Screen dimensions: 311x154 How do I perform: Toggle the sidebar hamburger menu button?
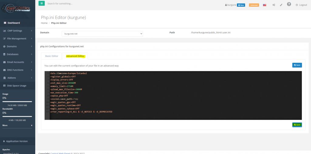tap(41, 3)
